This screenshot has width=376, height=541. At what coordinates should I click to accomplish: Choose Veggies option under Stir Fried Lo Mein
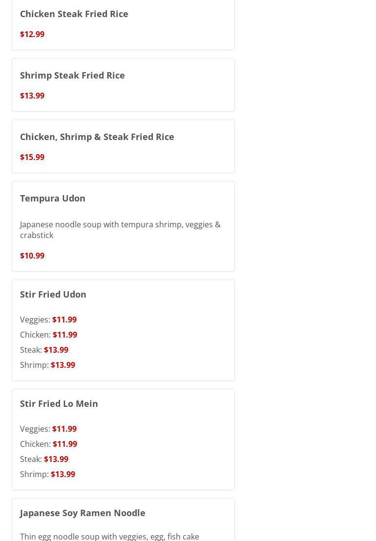click(48, 429)
